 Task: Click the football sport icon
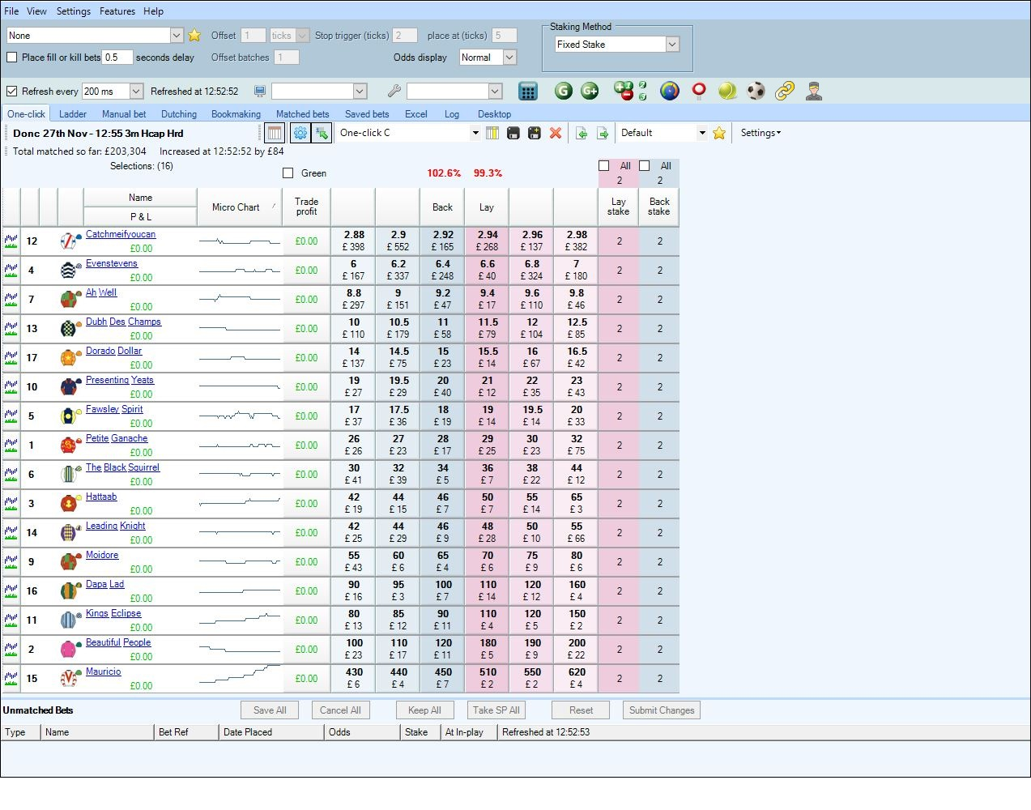[756, 91]
